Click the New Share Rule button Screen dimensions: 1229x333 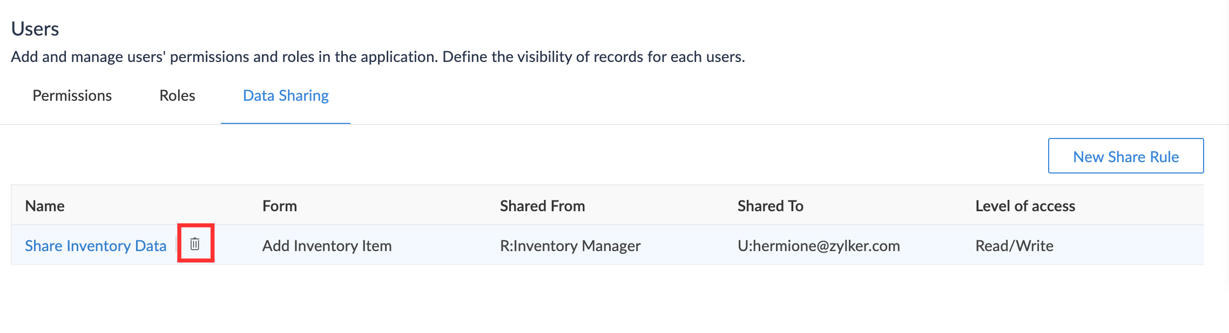[x=1125, y=156]
